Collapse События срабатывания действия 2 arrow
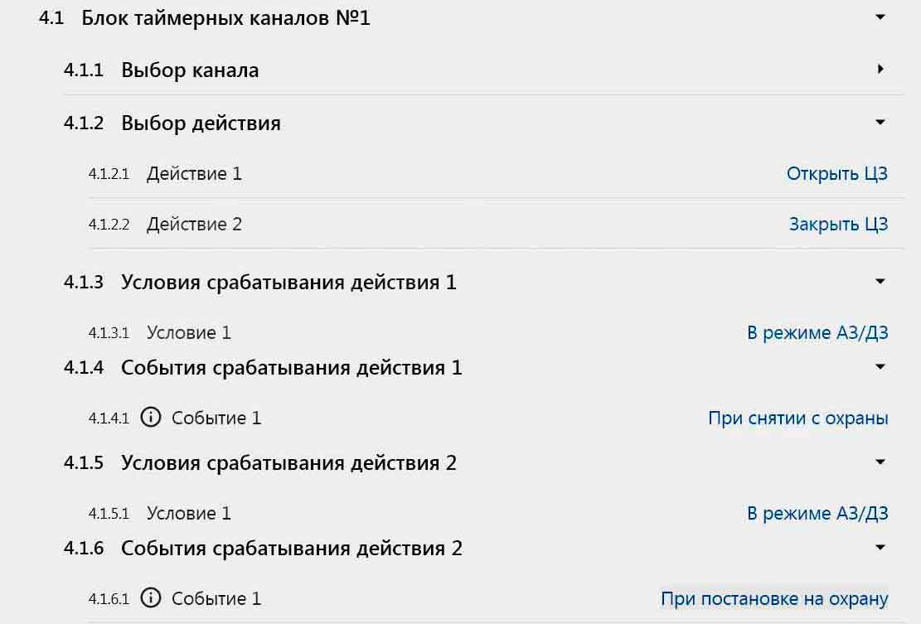The image size is (921, 624). [880, 547]
